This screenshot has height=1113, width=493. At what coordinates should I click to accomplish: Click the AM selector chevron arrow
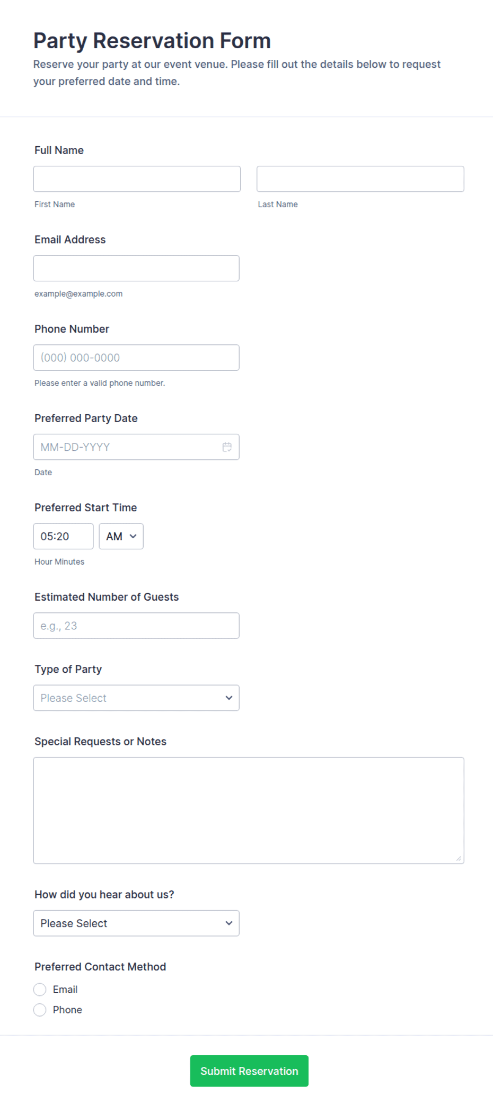point(133,536)
